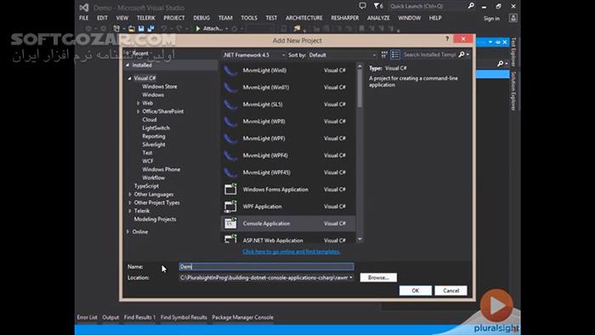Screen dimensions: 595x335
Task: Click the Visual Studio logo icon
Action: pyautogui.click(x=84, y=7)
